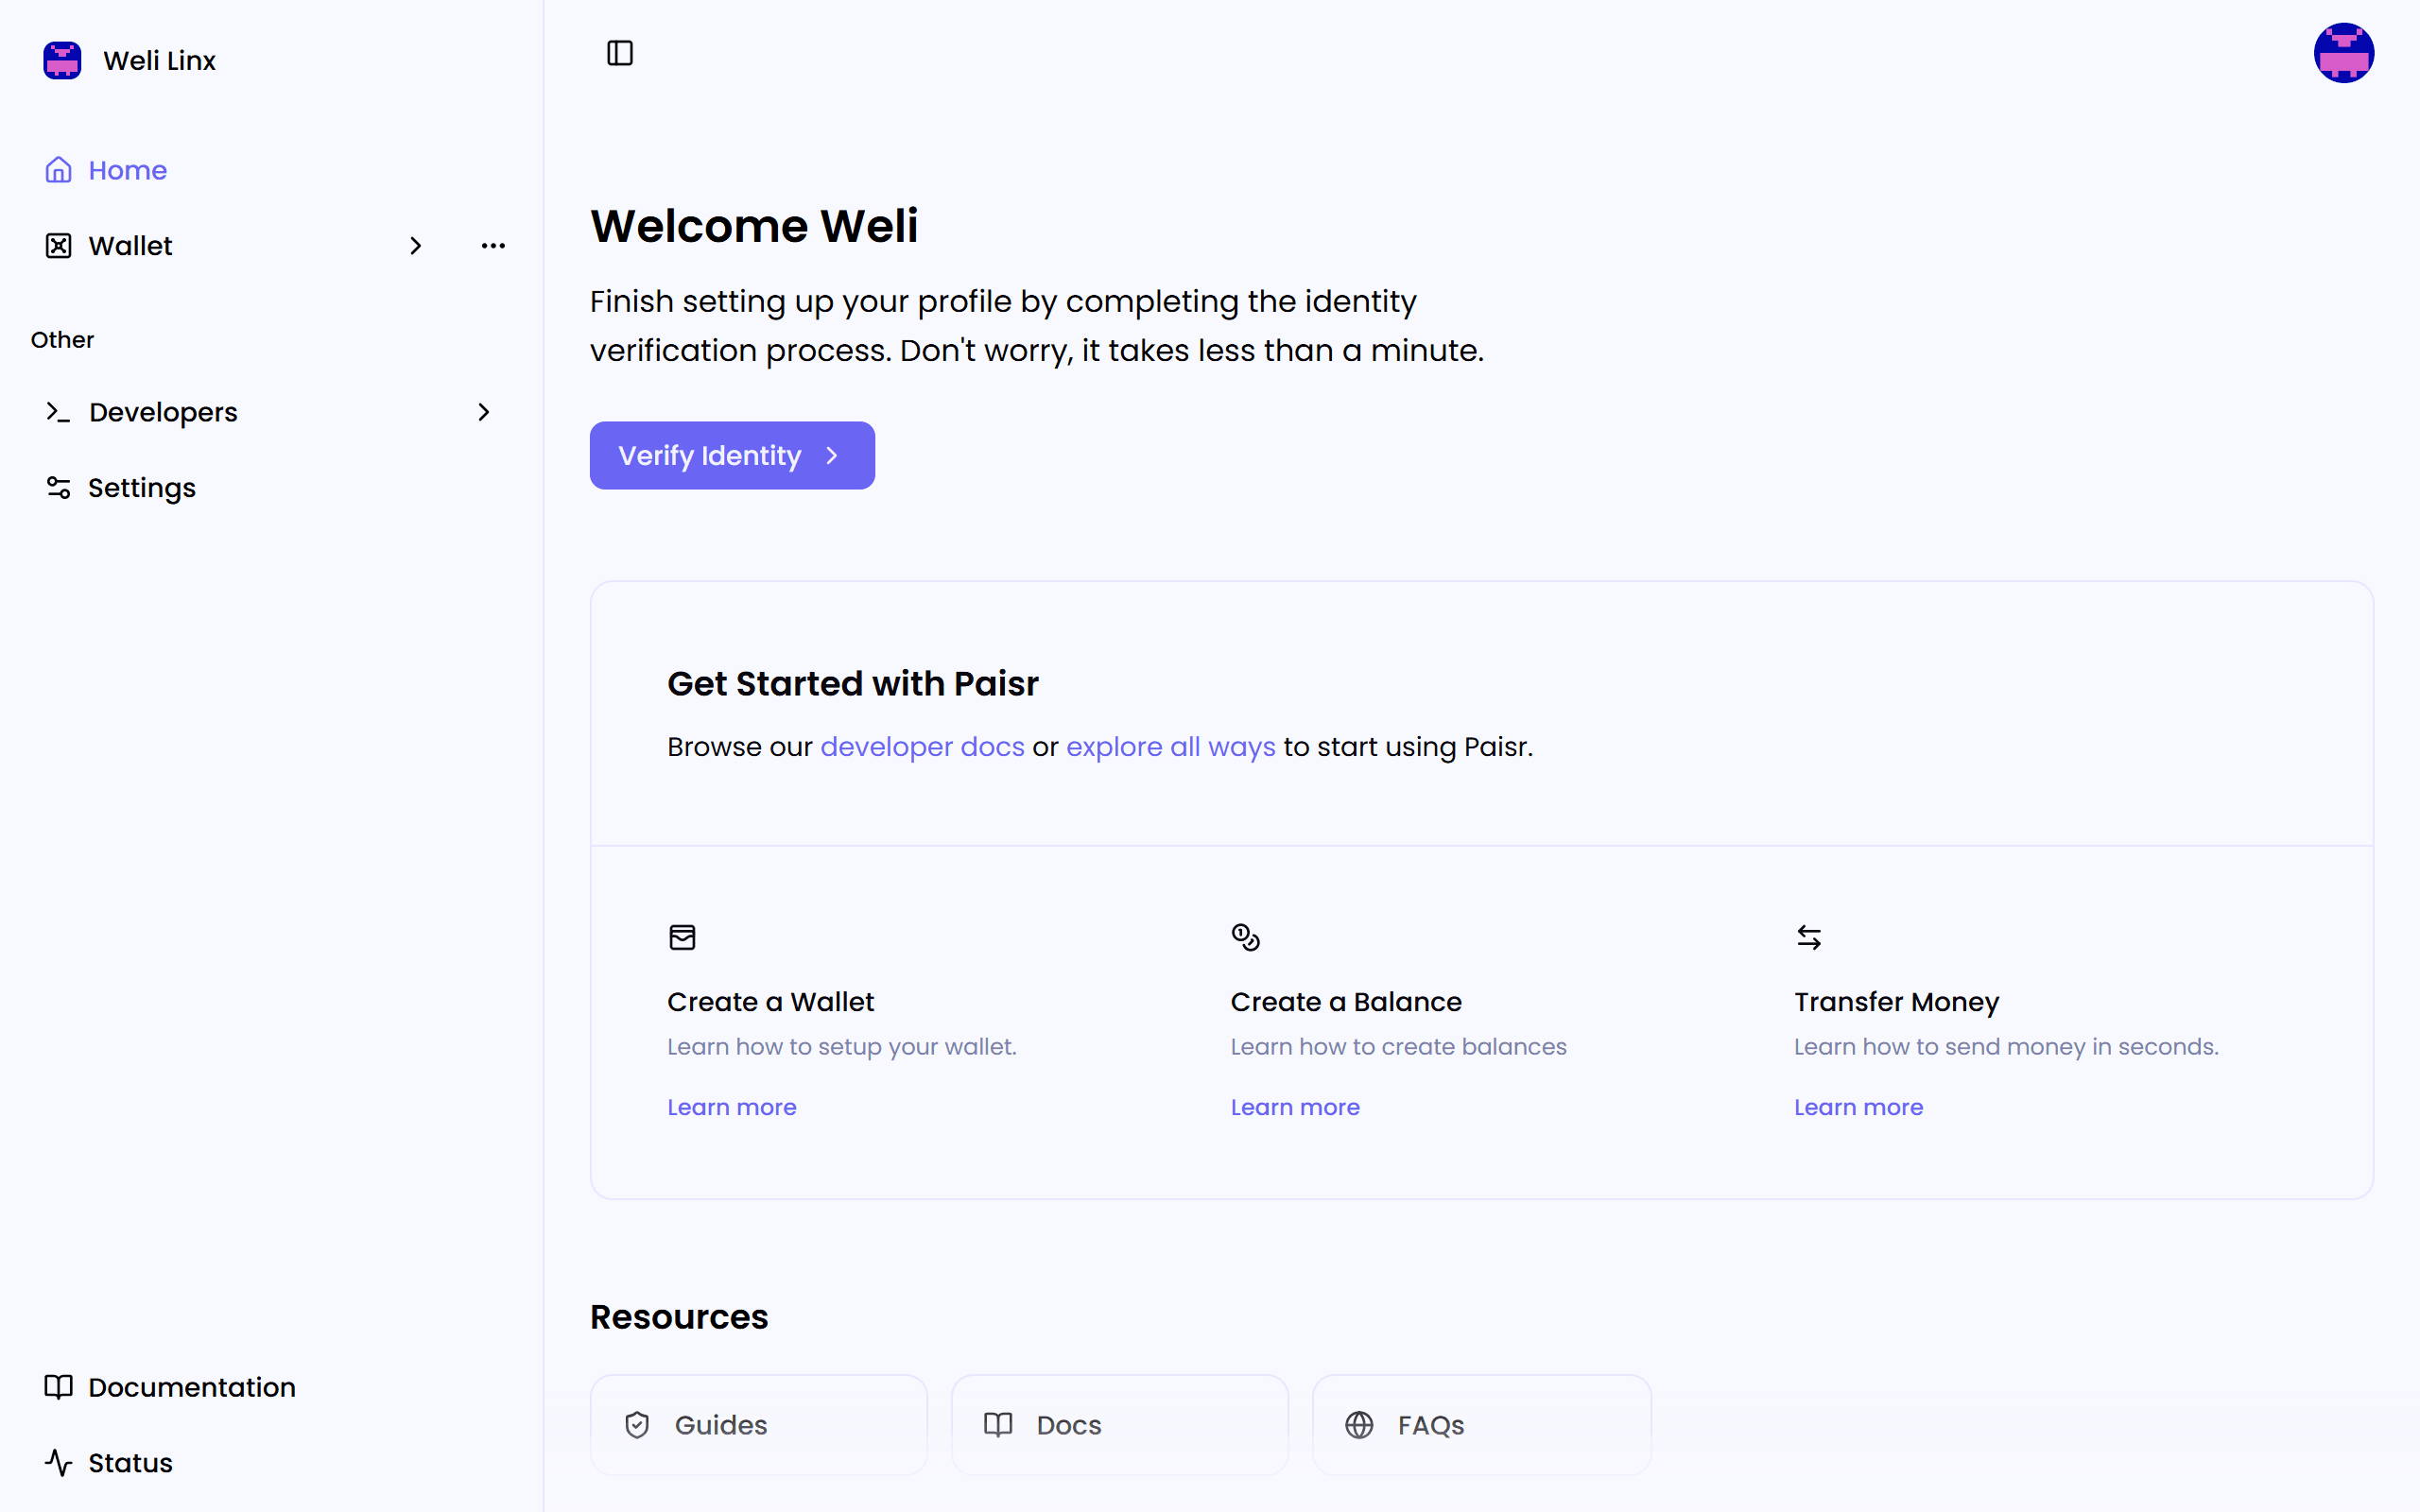
Task: Open the user avatar in top right
Action: pos(2343,53)
